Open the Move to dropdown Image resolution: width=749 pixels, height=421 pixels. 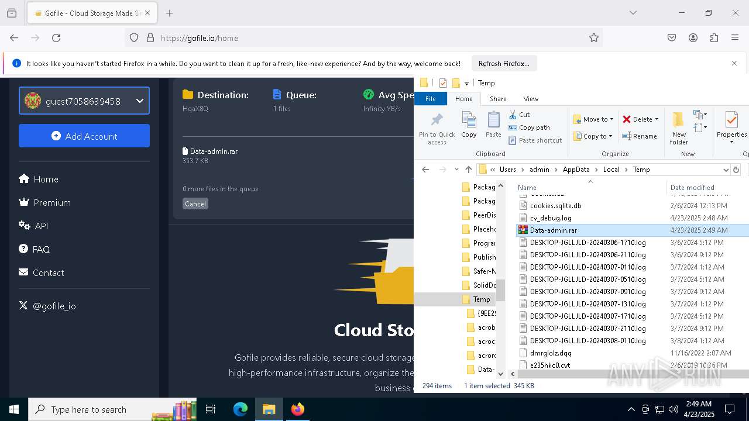[593, 119]
